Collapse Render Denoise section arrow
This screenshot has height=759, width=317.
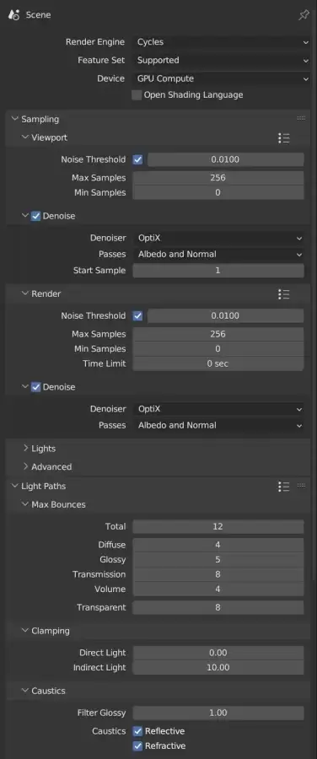pyautogui.click(x=25, y=387)
